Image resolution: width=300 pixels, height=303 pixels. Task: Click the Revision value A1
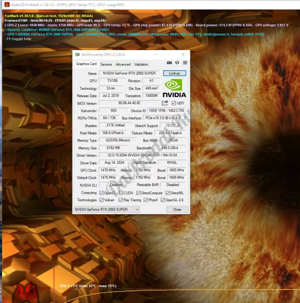click(x=151, y=80)
